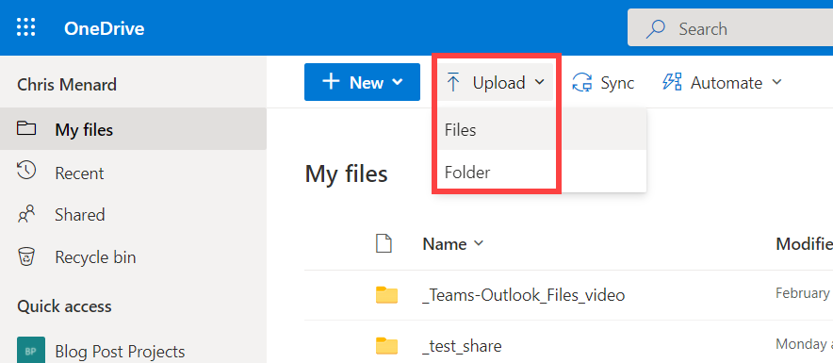Sort by the Name column header
Viewport: 833px width, 363px height.
(x=453, y=244)
